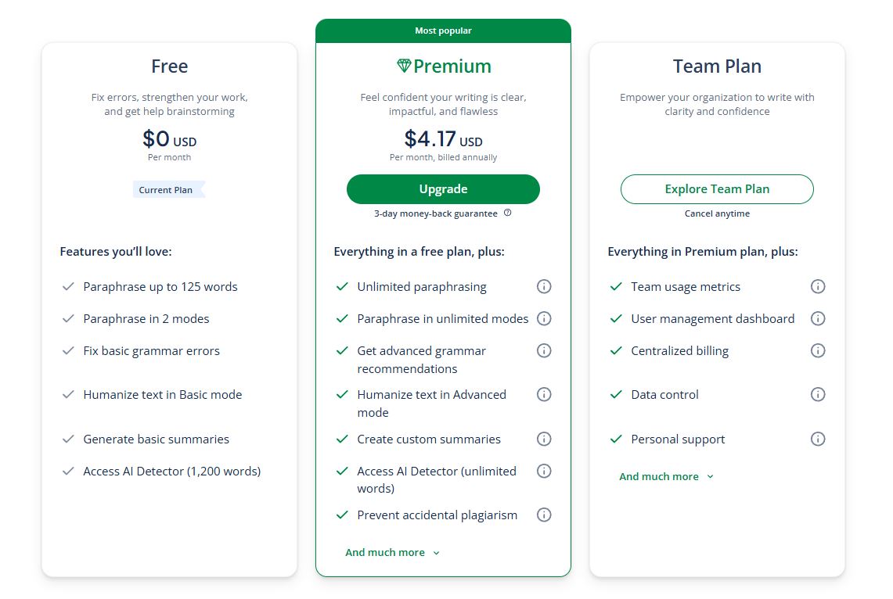Show info for Humanize text in Advanced mode

tap(544, 395)
